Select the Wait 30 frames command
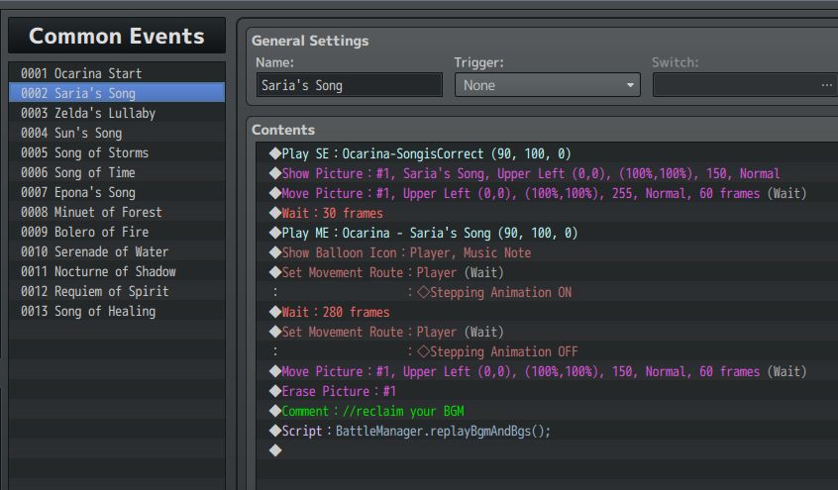The width and height of the screenshot is (838, 490). (x=547, y=213)
